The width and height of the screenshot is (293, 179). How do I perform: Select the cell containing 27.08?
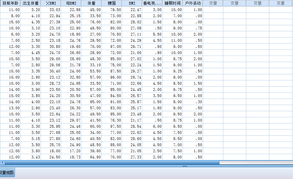(x=132, y=28)
